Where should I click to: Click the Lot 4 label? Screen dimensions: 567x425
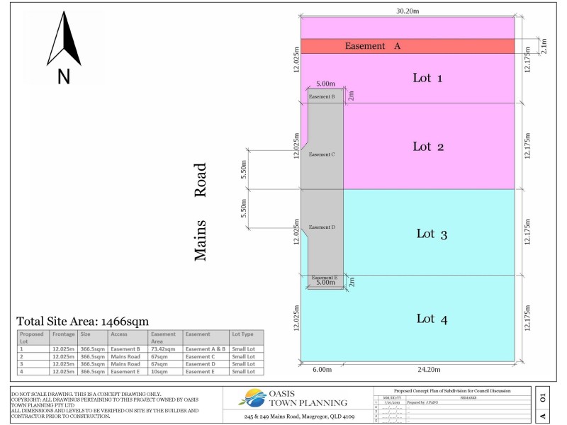click(432, 319)
